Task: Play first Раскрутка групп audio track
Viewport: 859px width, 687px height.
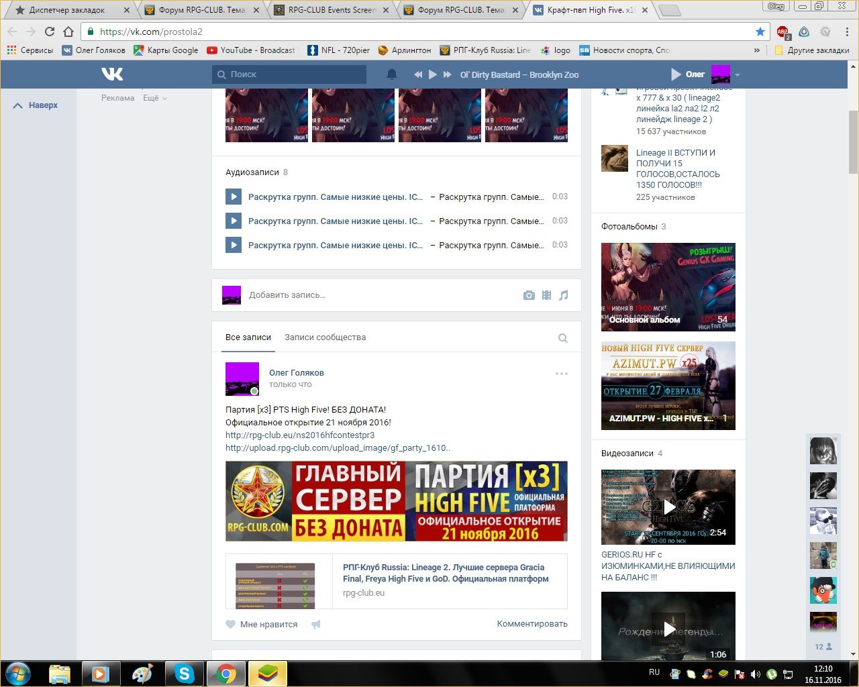Action: point(233,197)
